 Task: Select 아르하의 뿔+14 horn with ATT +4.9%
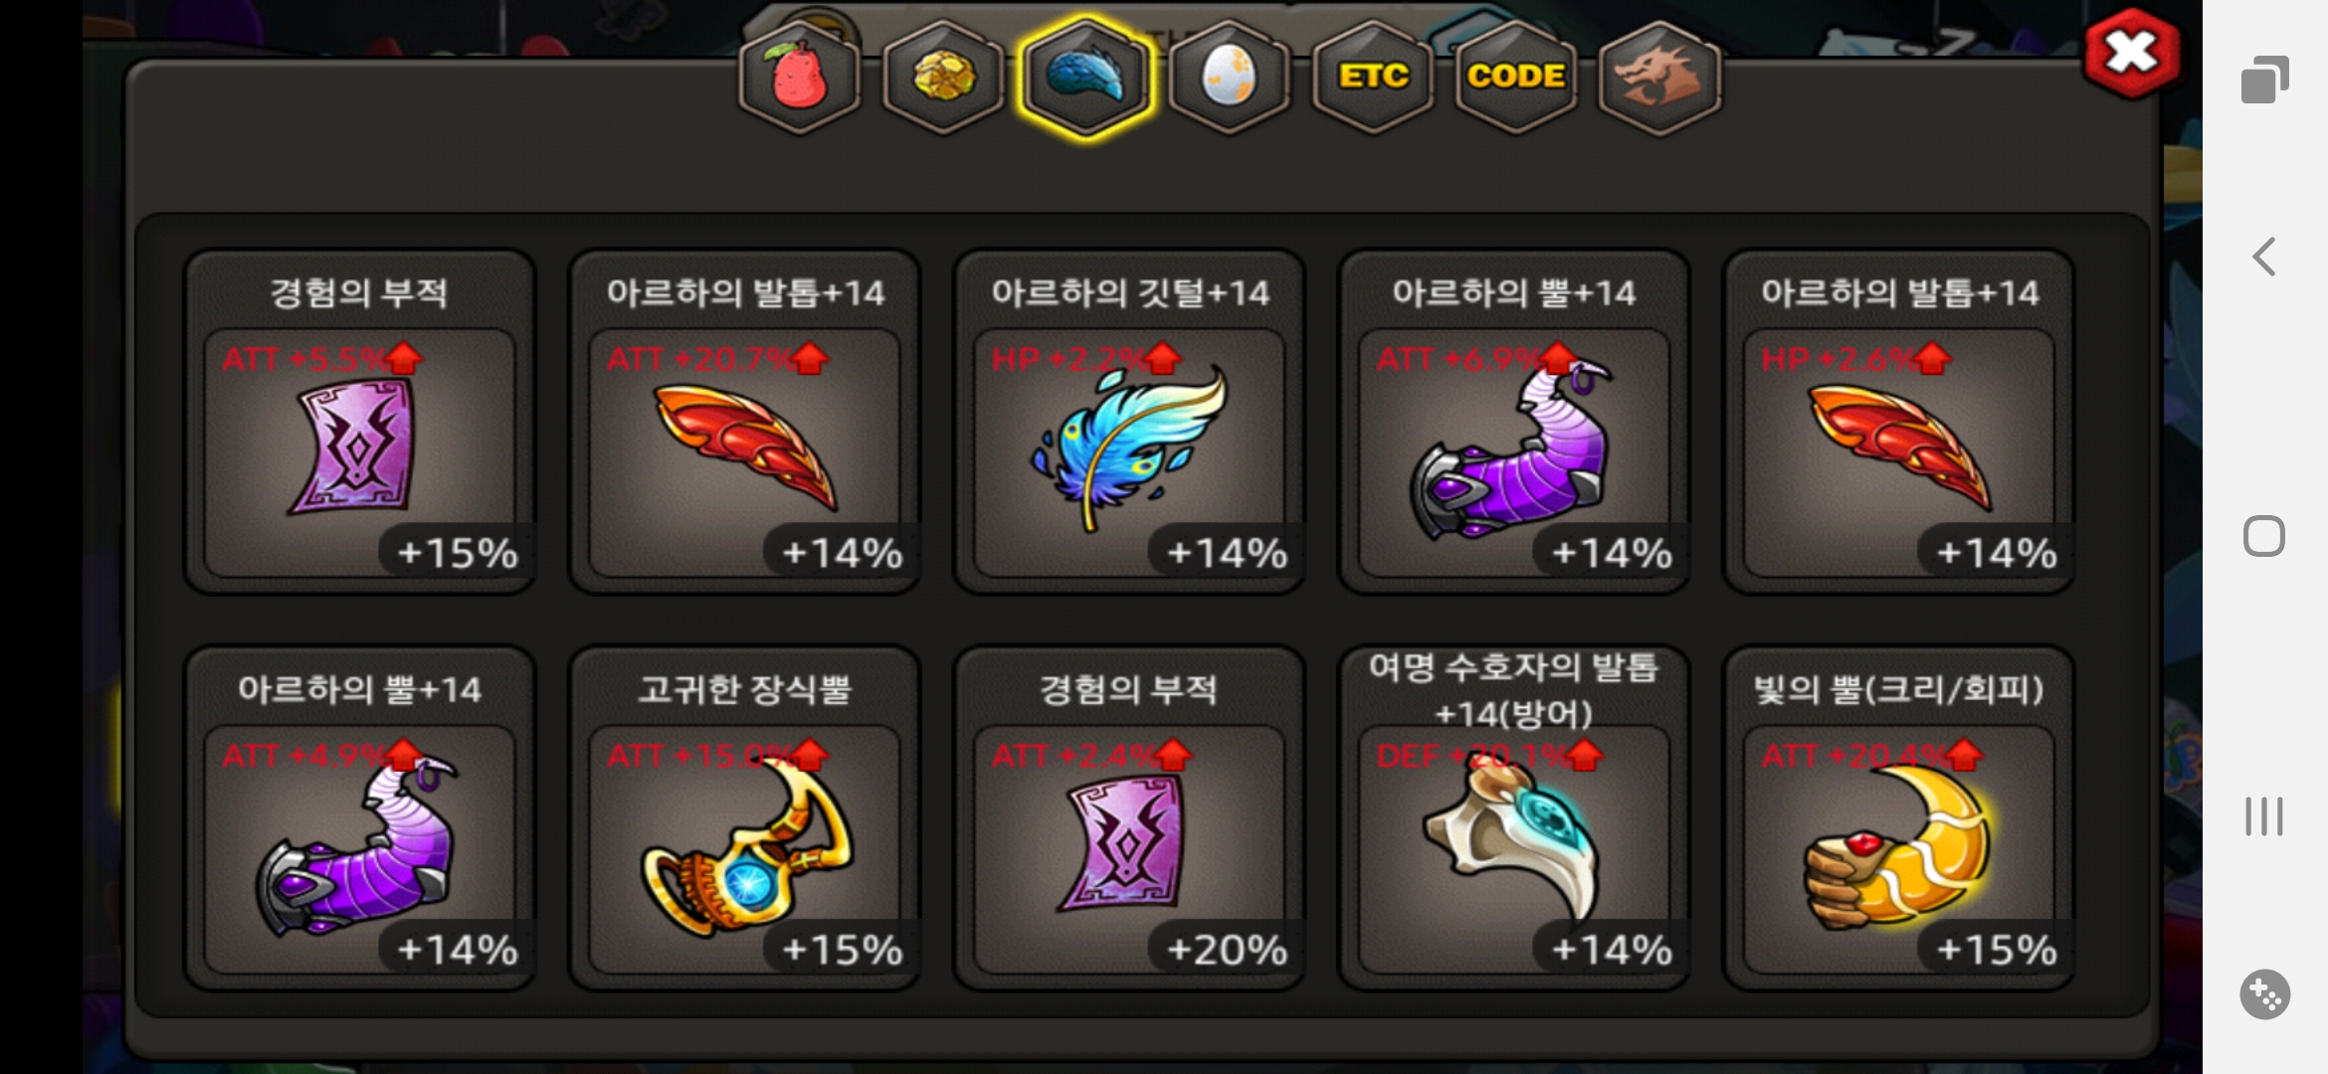359,818
